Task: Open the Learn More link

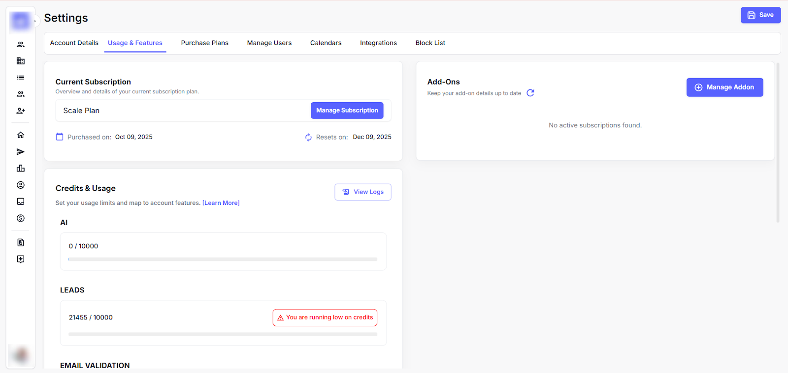Action: [221, 203]
